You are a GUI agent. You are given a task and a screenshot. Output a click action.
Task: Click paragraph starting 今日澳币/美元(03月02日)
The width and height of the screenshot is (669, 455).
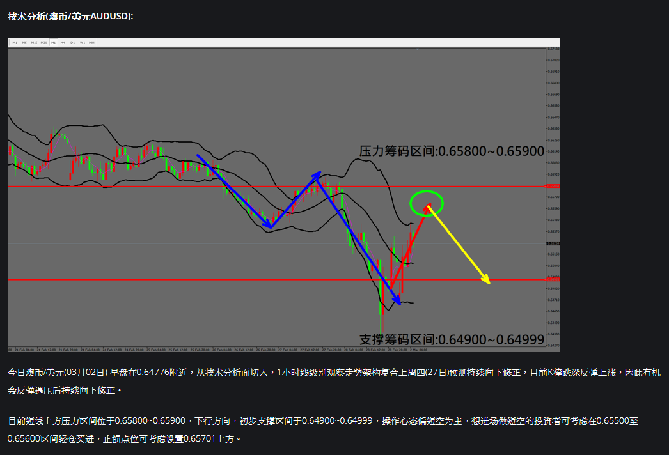click(x=334, y=382)
